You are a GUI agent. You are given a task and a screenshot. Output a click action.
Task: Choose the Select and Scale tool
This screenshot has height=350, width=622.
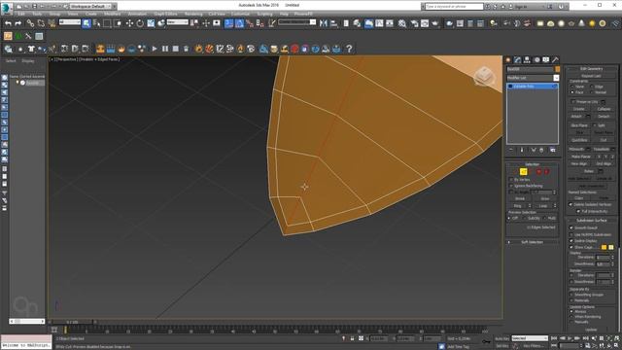(x=151, y=23)
